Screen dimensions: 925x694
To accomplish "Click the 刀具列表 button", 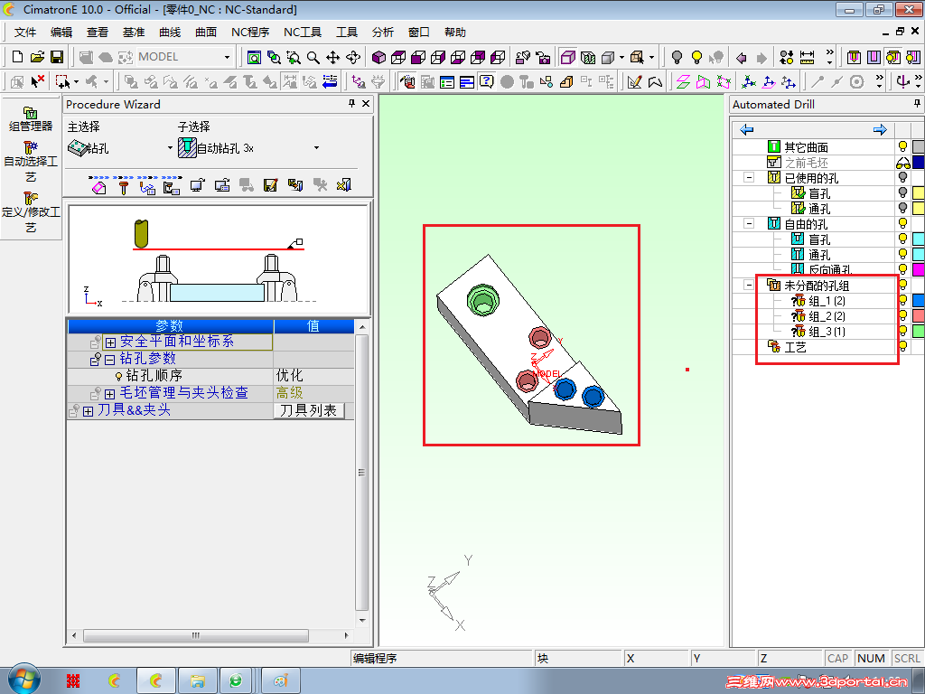I will coord(309,411).
